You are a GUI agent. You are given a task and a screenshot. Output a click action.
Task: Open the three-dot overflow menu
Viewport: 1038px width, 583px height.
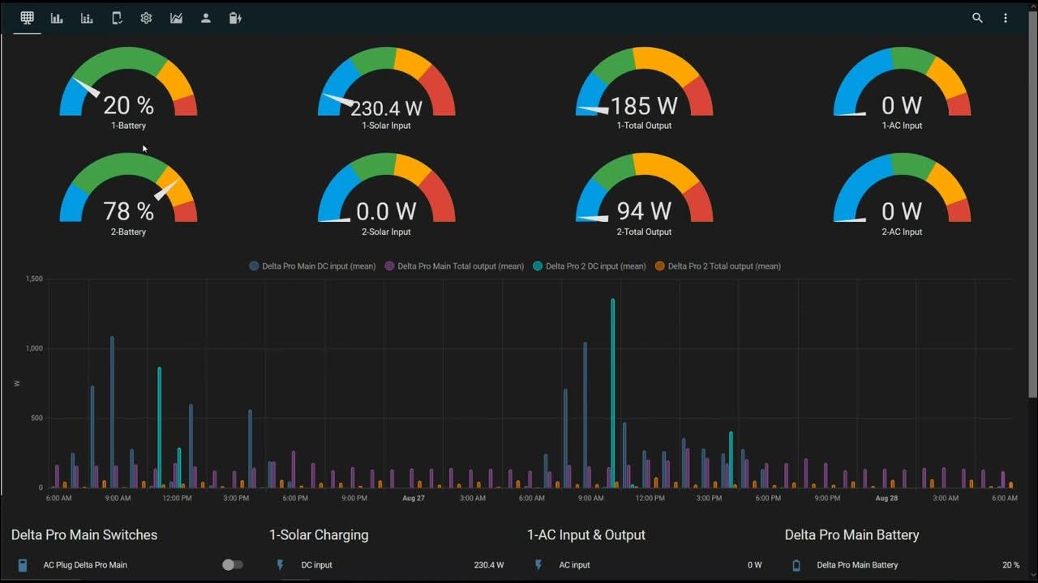pyautogui.click(x=1006, y=18)
